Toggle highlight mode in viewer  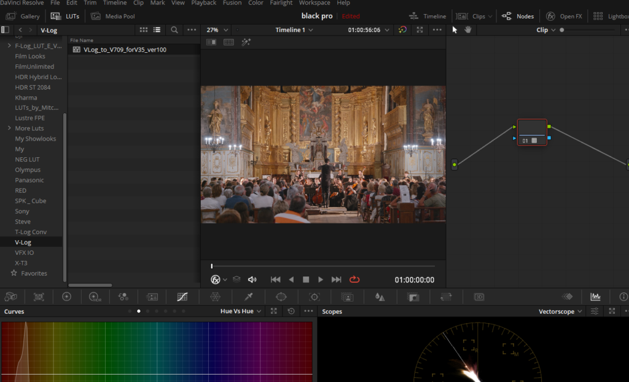(246, 42)
